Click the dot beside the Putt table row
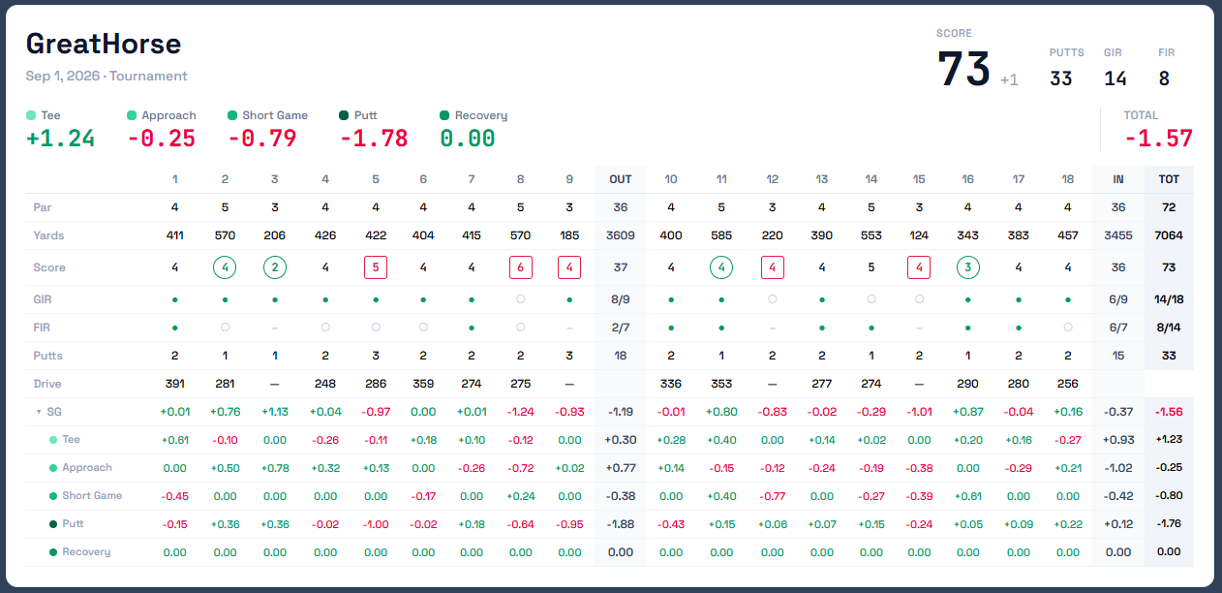 tap(53, 524)
